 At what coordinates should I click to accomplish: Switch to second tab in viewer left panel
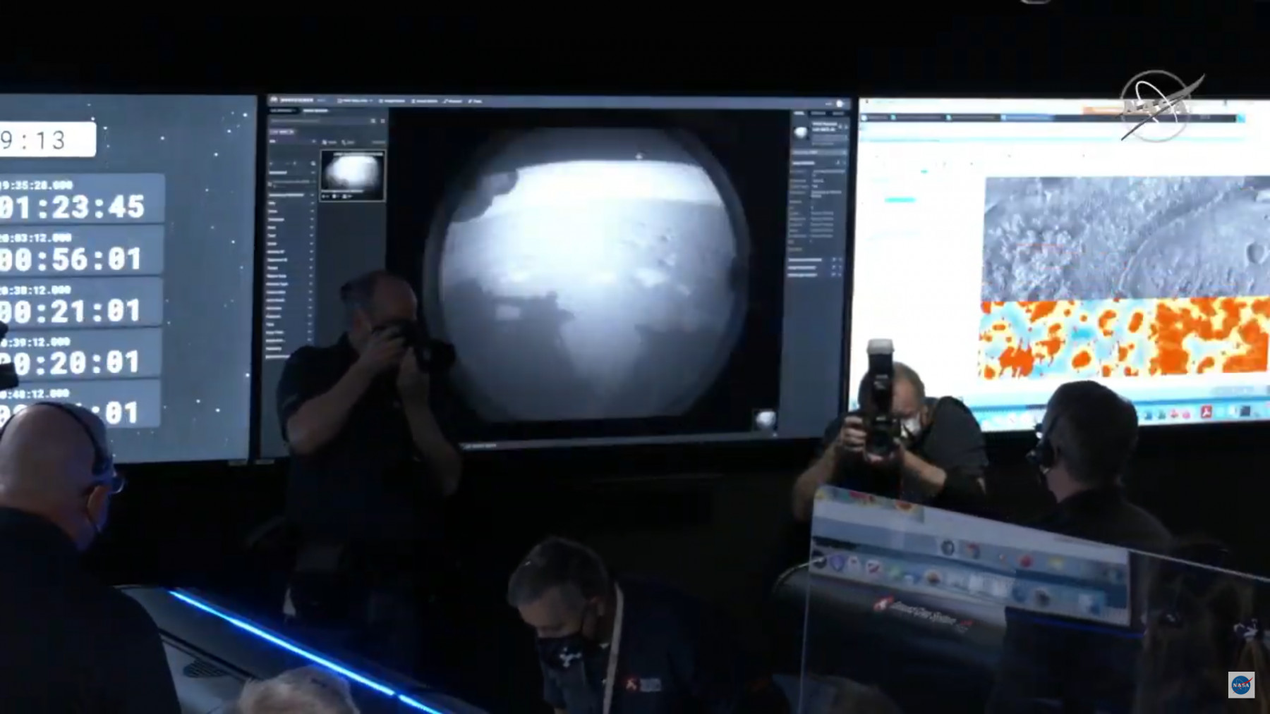click(315, 111)
